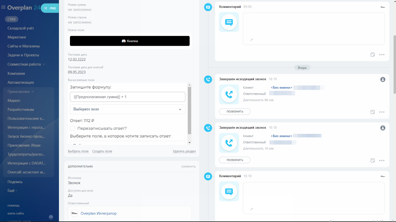This screenshot has height=222, width=396.
Task: Click the large outgoing-call icon in the 16:19 card
Action: (x=229, y=94)
